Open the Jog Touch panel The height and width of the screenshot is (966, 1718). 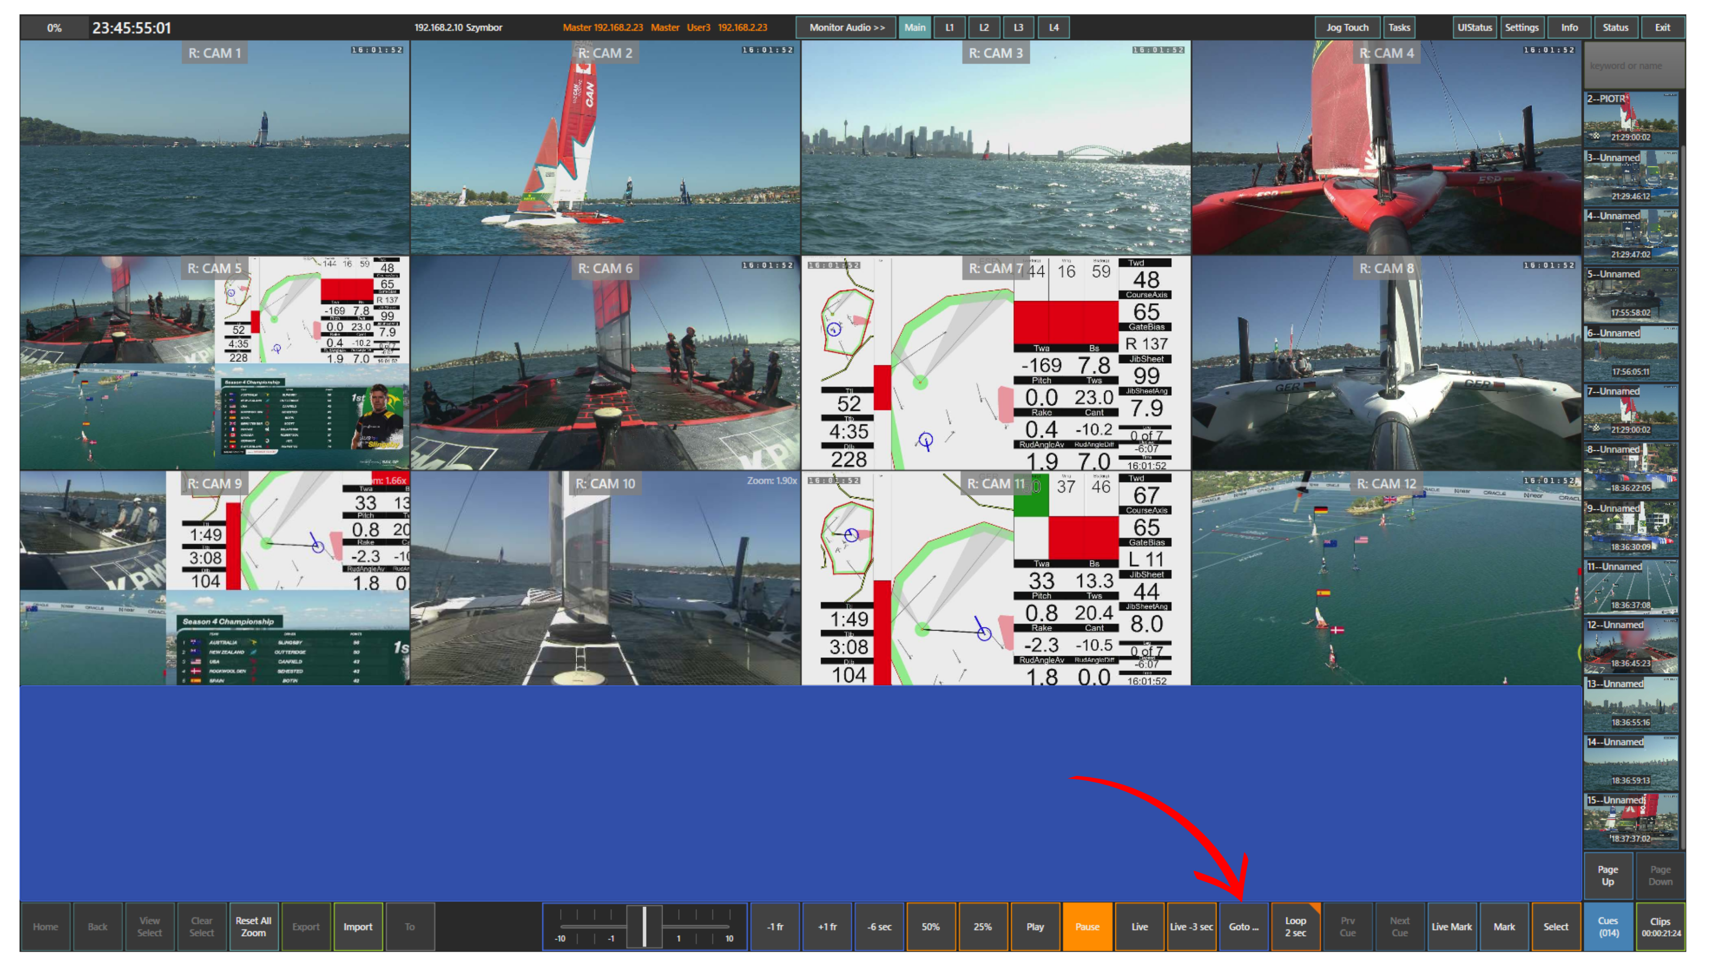click(x=1347, y=27)
